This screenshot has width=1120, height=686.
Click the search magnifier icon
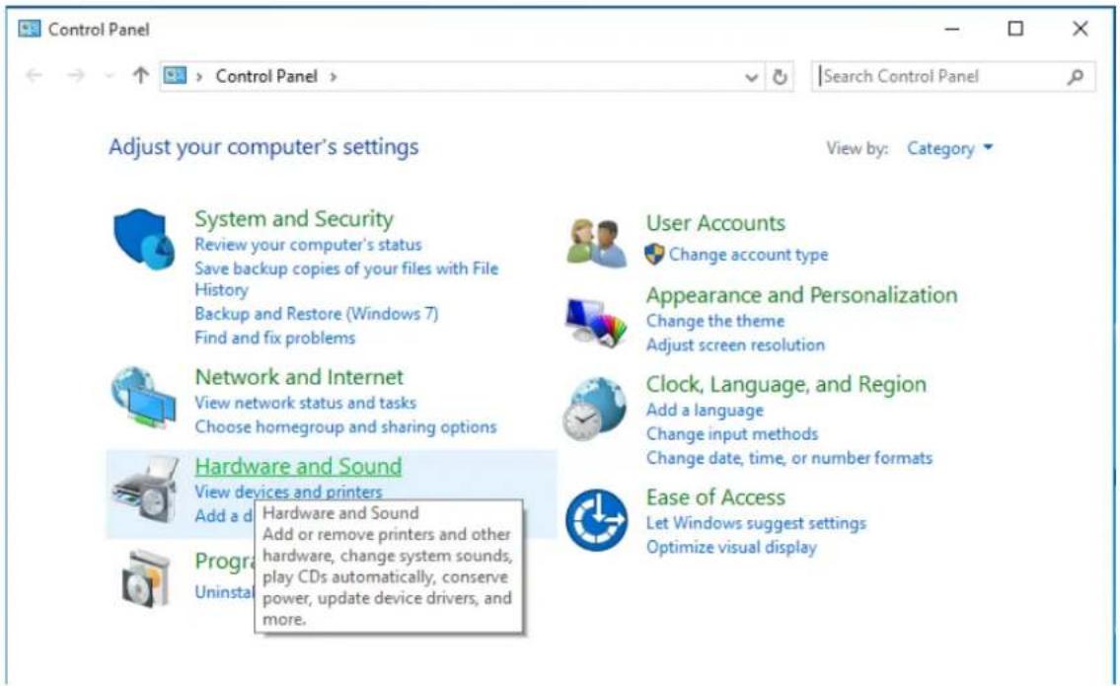click(1075, 76)
